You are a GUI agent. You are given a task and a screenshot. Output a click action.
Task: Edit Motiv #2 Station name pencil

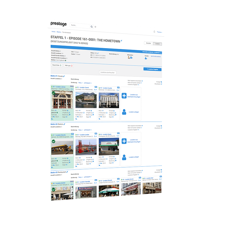click(64, 124)
